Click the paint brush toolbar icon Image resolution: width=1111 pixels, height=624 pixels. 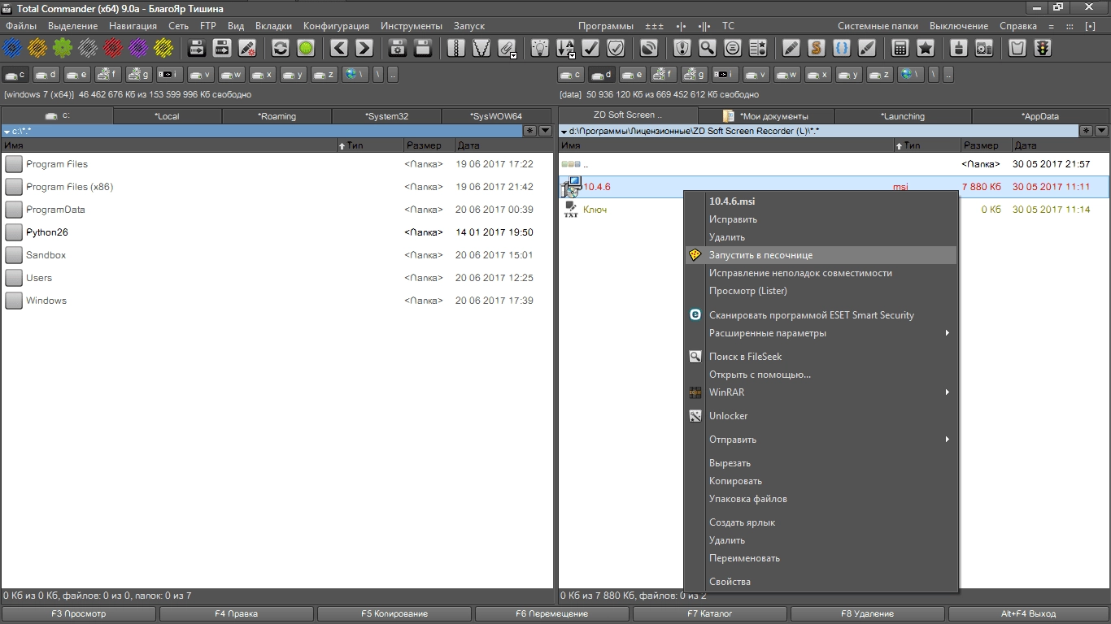(x=867, y=48)
